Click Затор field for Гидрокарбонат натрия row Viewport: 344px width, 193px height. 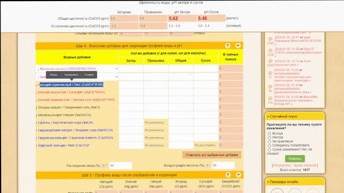click(x=131, y=130)
